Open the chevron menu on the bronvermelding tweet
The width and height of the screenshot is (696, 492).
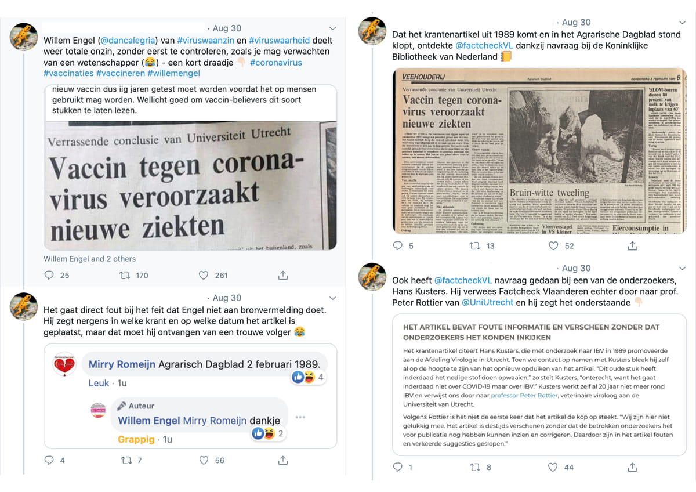pyautogui.click(x=332, y=298)
